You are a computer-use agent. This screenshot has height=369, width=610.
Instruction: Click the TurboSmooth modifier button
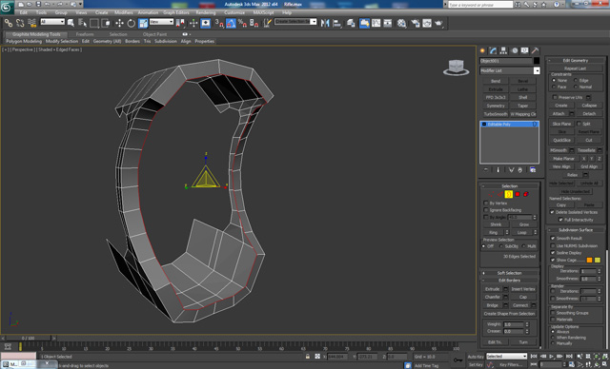coord(496,114)
